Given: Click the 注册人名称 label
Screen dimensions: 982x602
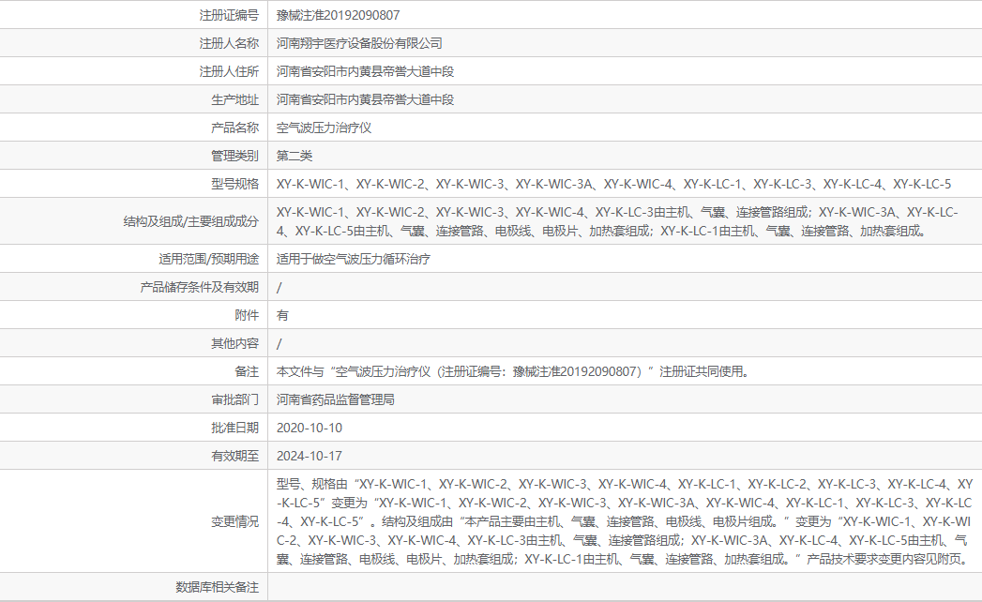Looking at the screenshot, I should (x=229, y=43).
